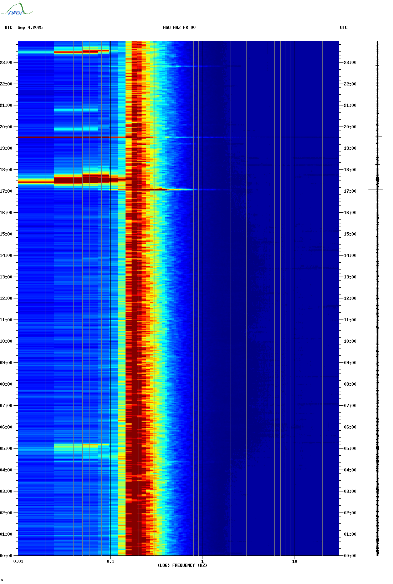This screenshot has width=393, height=584.
Task: Click the red low-frequency band near 23:30
Action: click(x=81, y=52)
